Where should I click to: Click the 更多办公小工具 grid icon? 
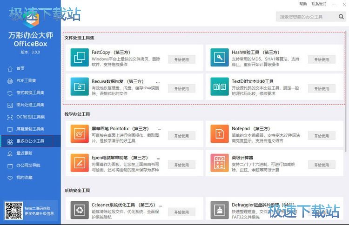coord(10,142)
